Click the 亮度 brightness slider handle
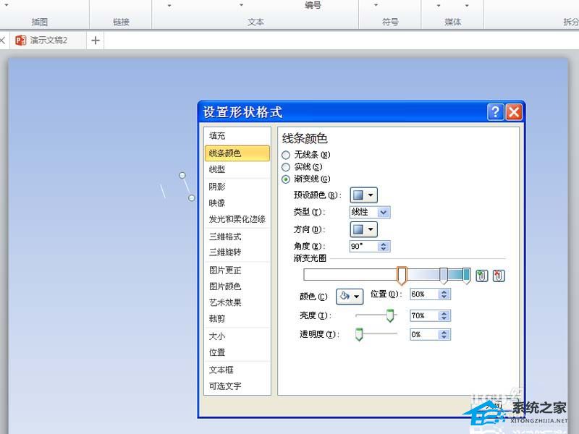Image resolution: width=579 pixels, height=434 pixels. tap(390, 315)
